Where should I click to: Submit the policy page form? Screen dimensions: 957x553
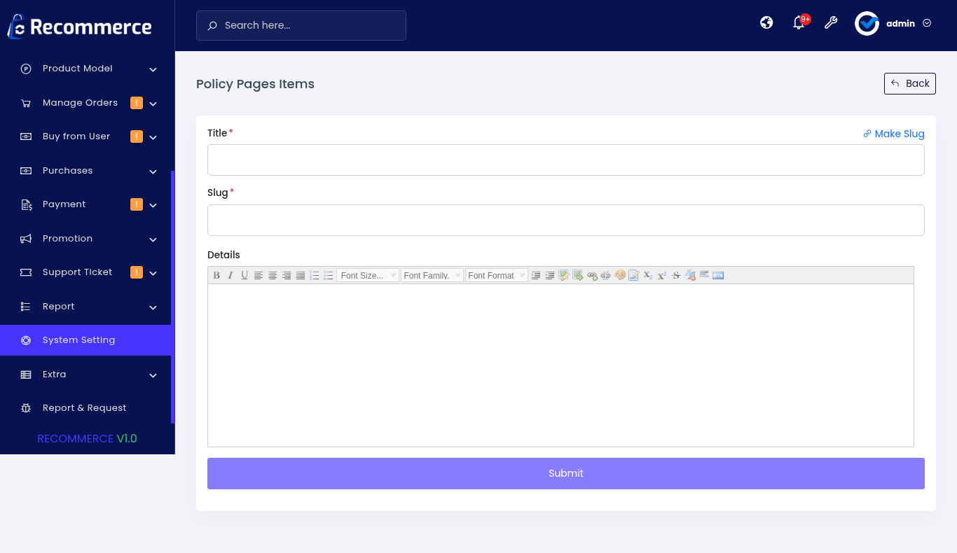point(566,473)
